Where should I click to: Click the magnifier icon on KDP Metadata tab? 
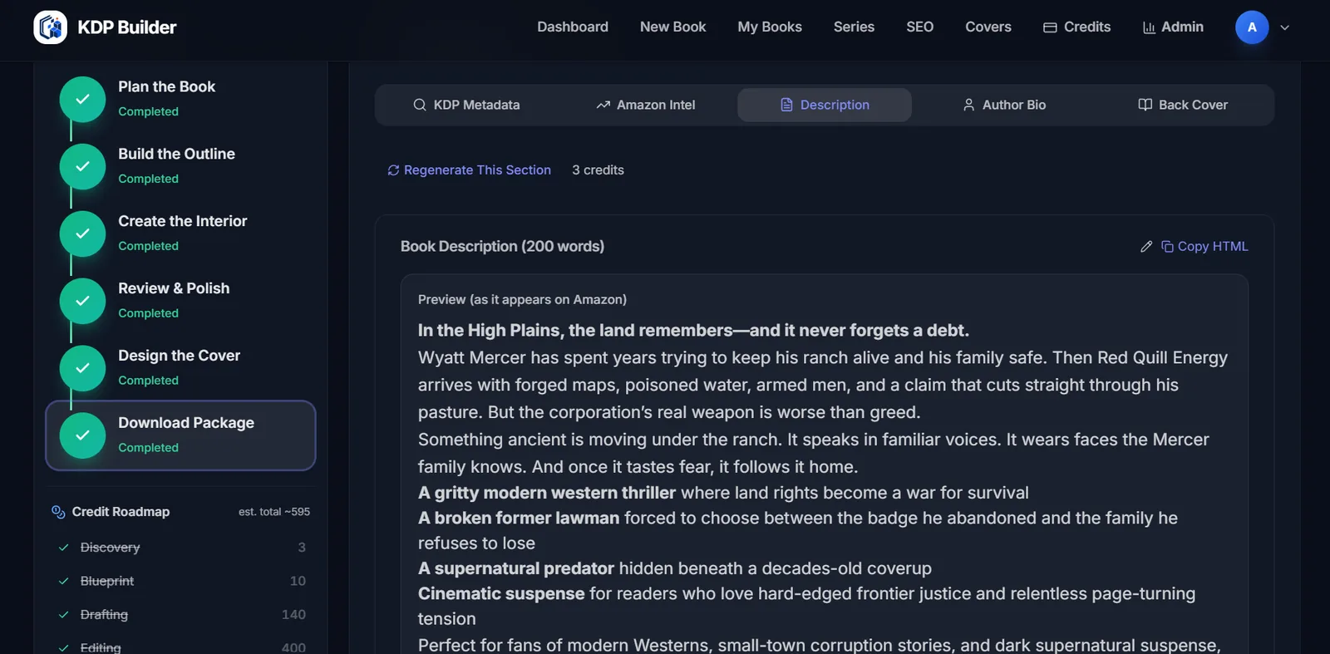click(420, 105)
